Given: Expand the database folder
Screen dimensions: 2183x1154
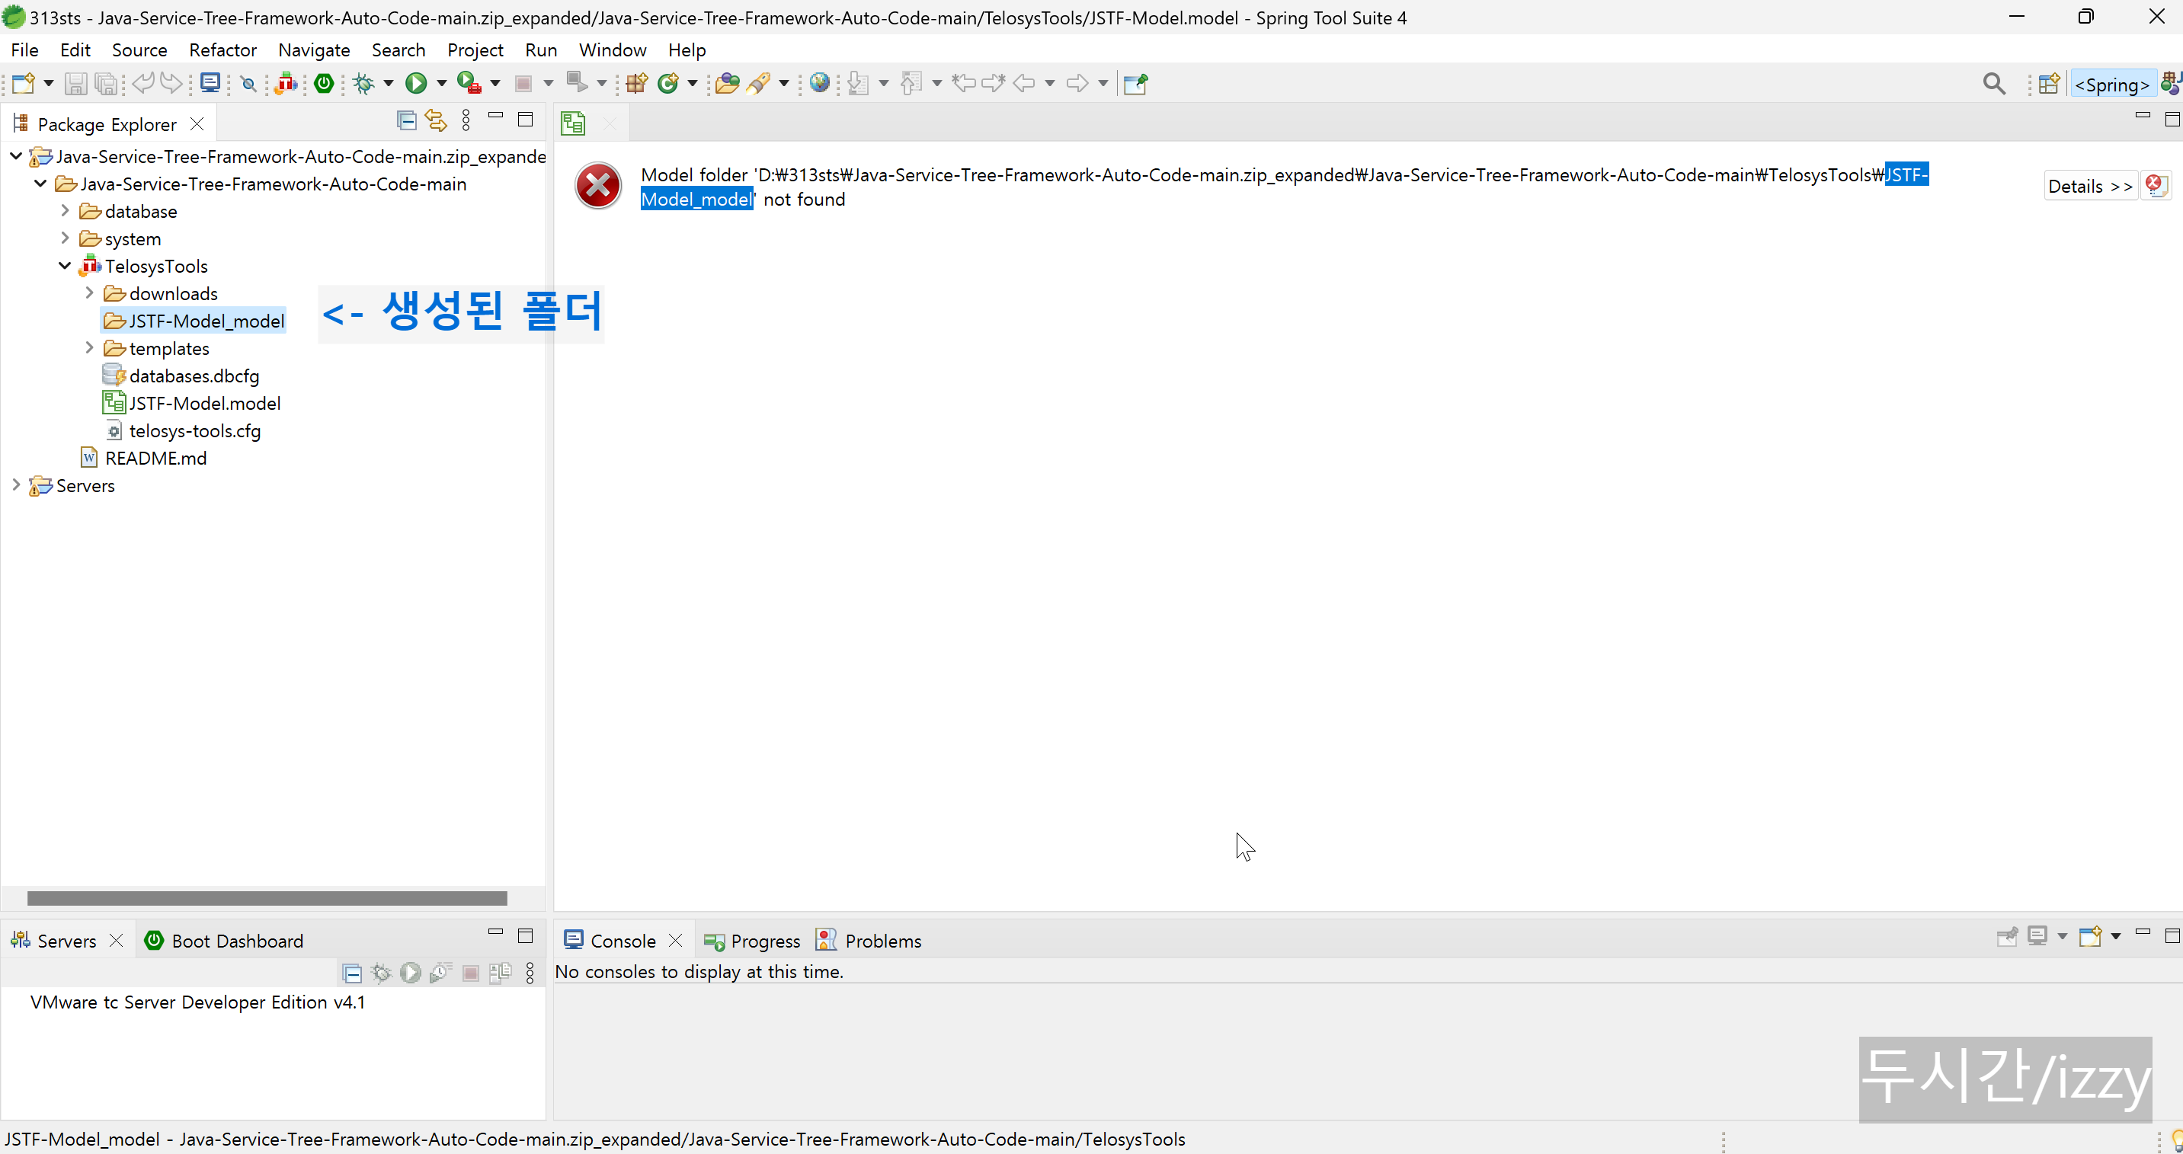Looking at the screenshot, I should tap(65, 211).
